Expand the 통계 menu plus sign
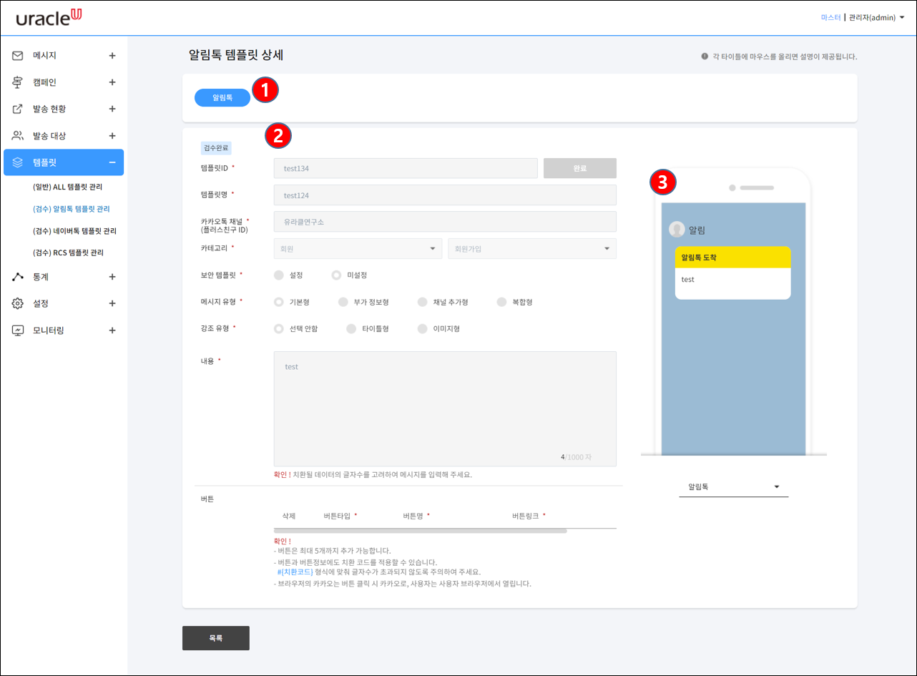 (x=112, y=276)
